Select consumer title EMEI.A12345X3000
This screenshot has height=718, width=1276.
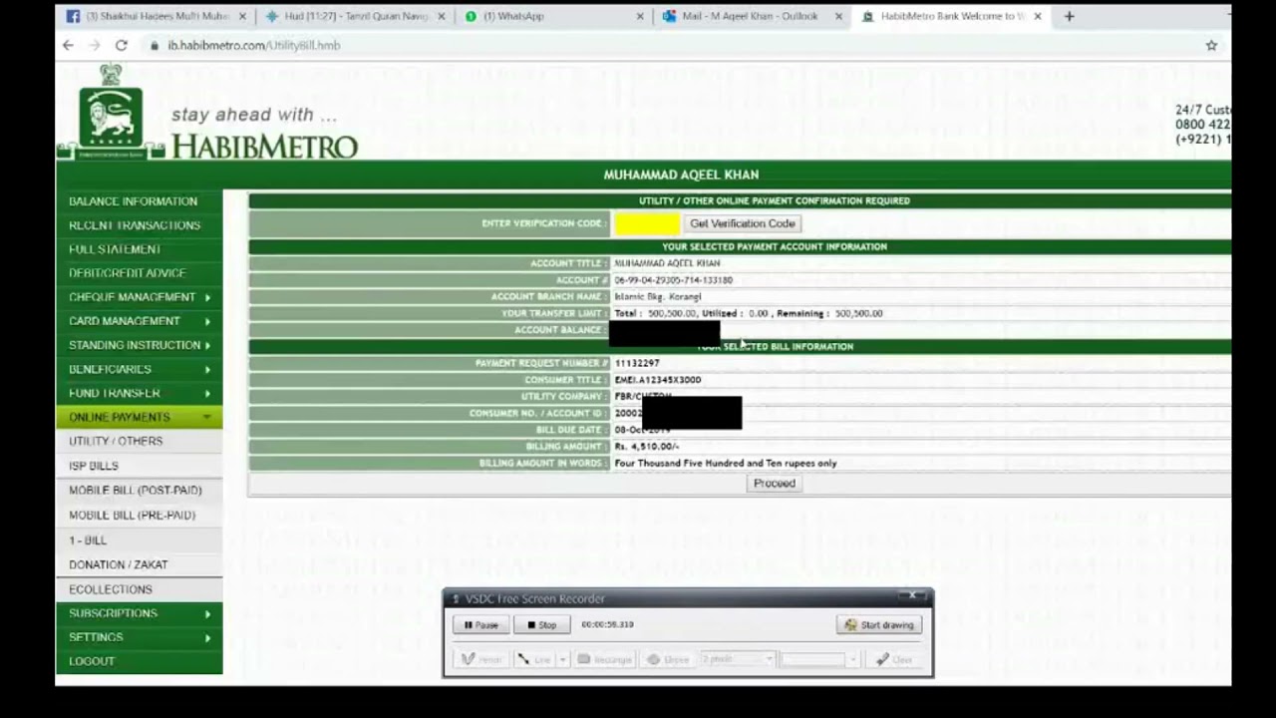point(658,380)
